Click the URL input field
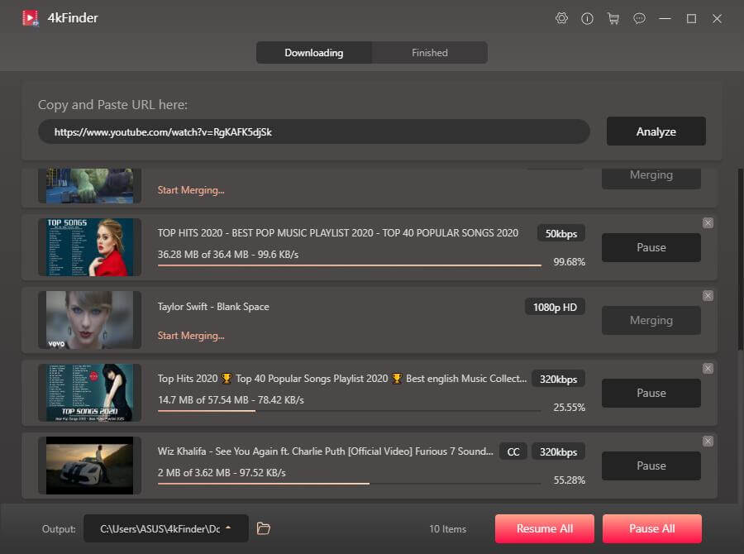 [x=314, y=131]
